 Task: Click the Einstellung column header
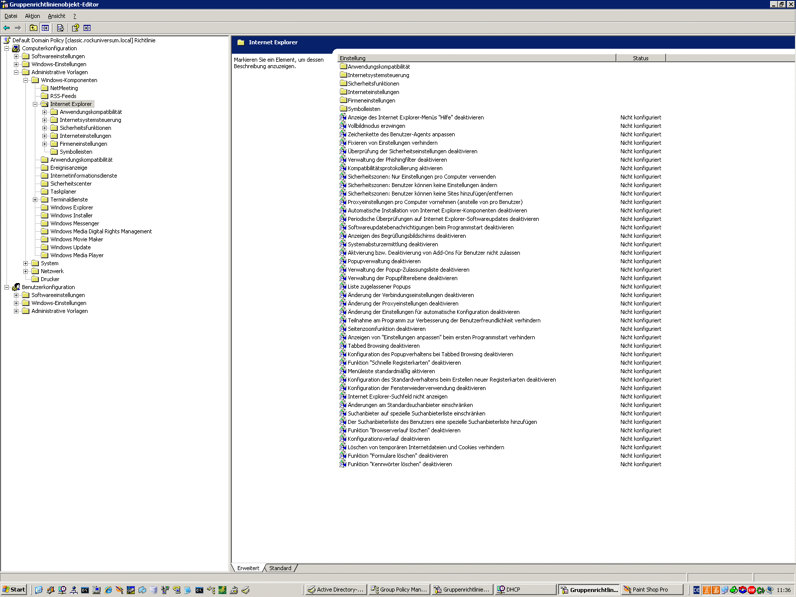click(x=477, y=58)
